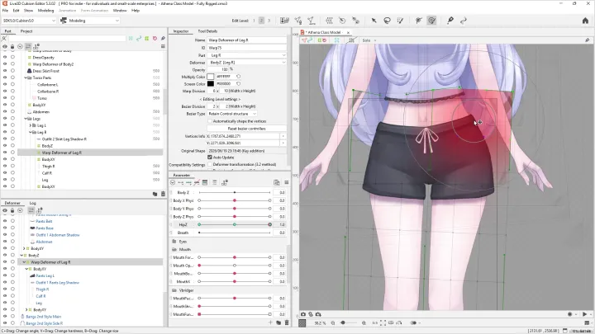This screenshot has height=334, width=595.
Task: Click the zoom-in magnifier below canvas
Action: (364, 323)
